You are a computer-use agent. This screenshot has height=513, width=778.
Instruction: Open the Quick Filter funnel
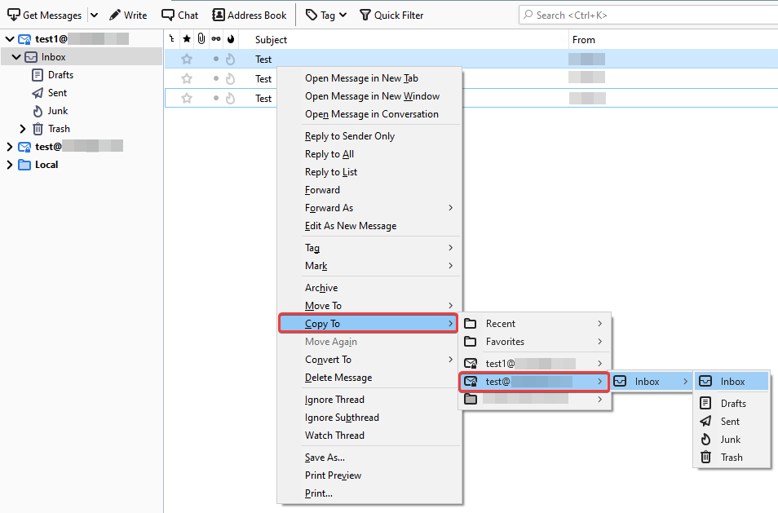[365, 15]
